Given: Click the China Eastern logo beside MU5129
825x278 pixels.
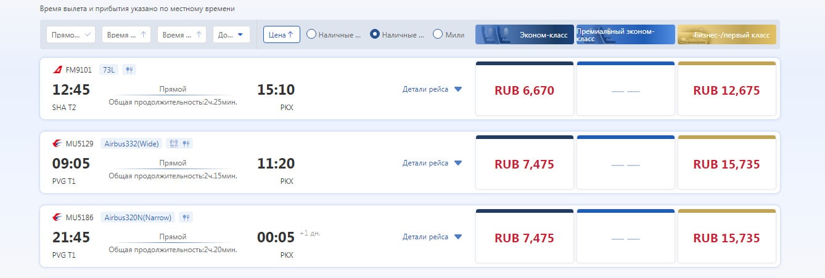Looking at the screenshot, I should coord(57,144).
